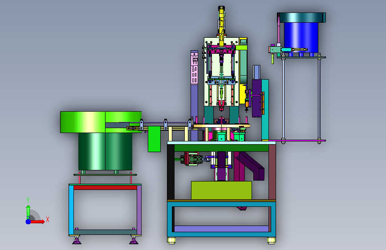Select the red crossbar on the feeder stand
The width and height of the screenshot is (386, 250).
point(105,188)
